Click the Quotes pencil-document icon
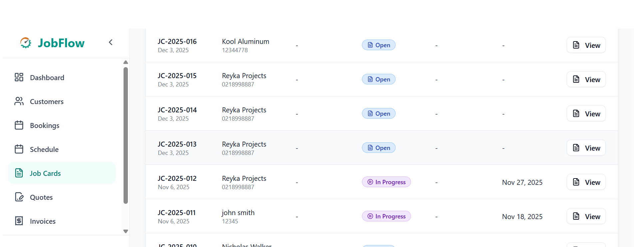This screenshot has width=634, height=247. (19, 197)
